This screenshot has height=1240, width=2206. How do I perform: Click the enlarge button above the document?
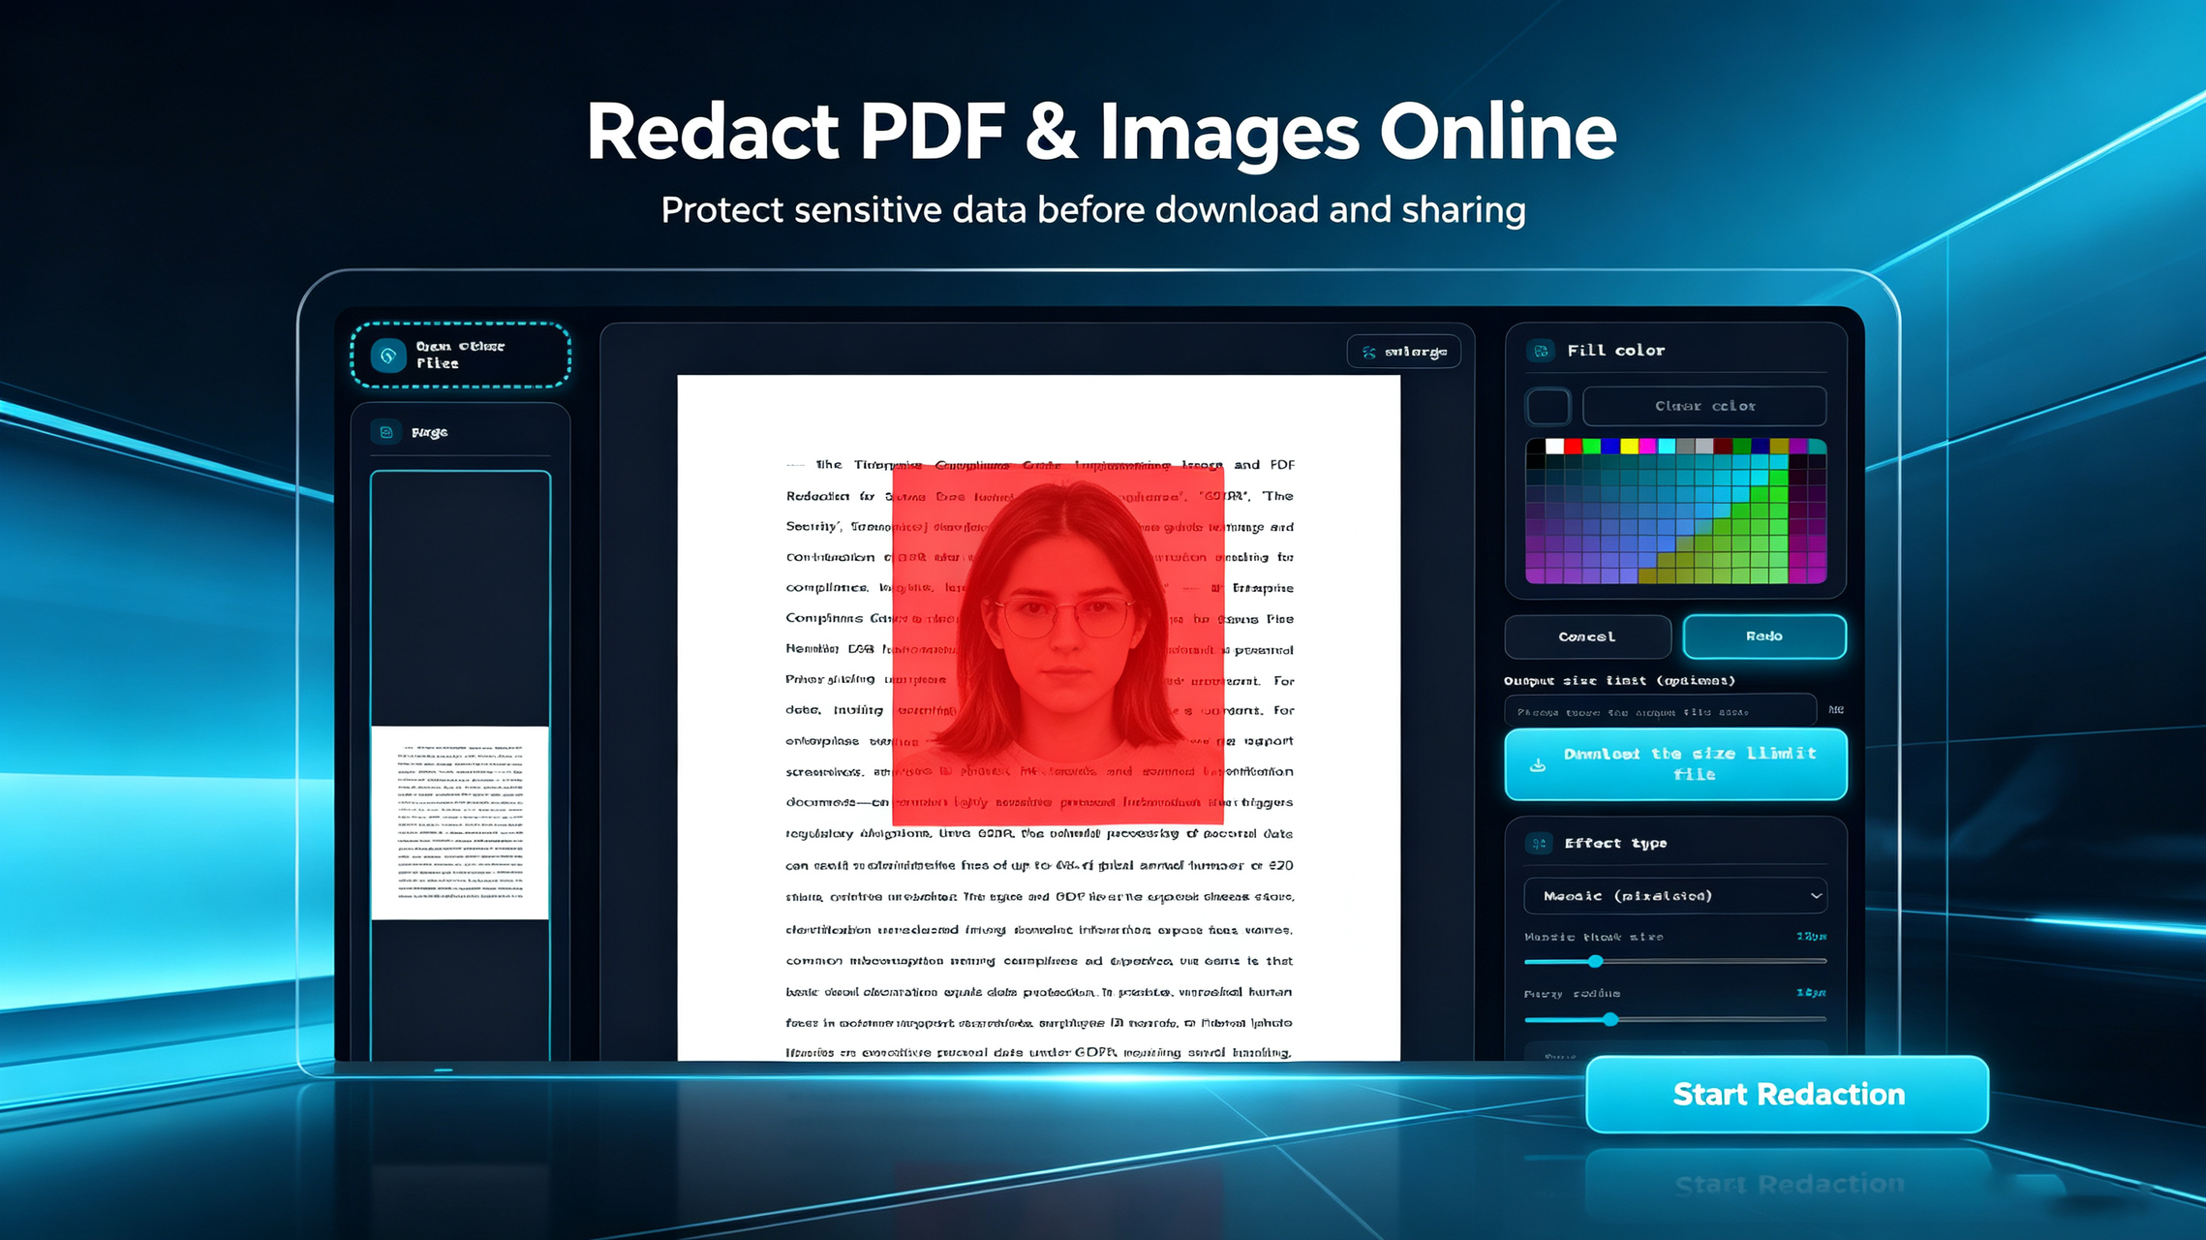pos(1403,352)
